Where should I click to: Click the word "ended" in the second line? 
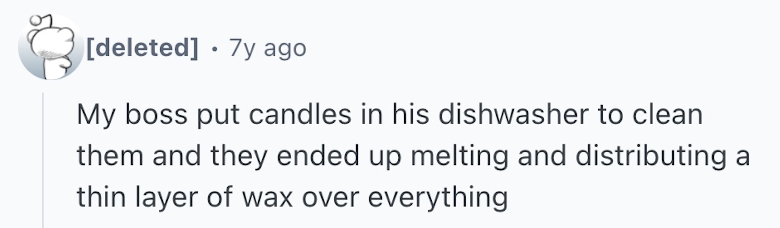pos(319,156)
